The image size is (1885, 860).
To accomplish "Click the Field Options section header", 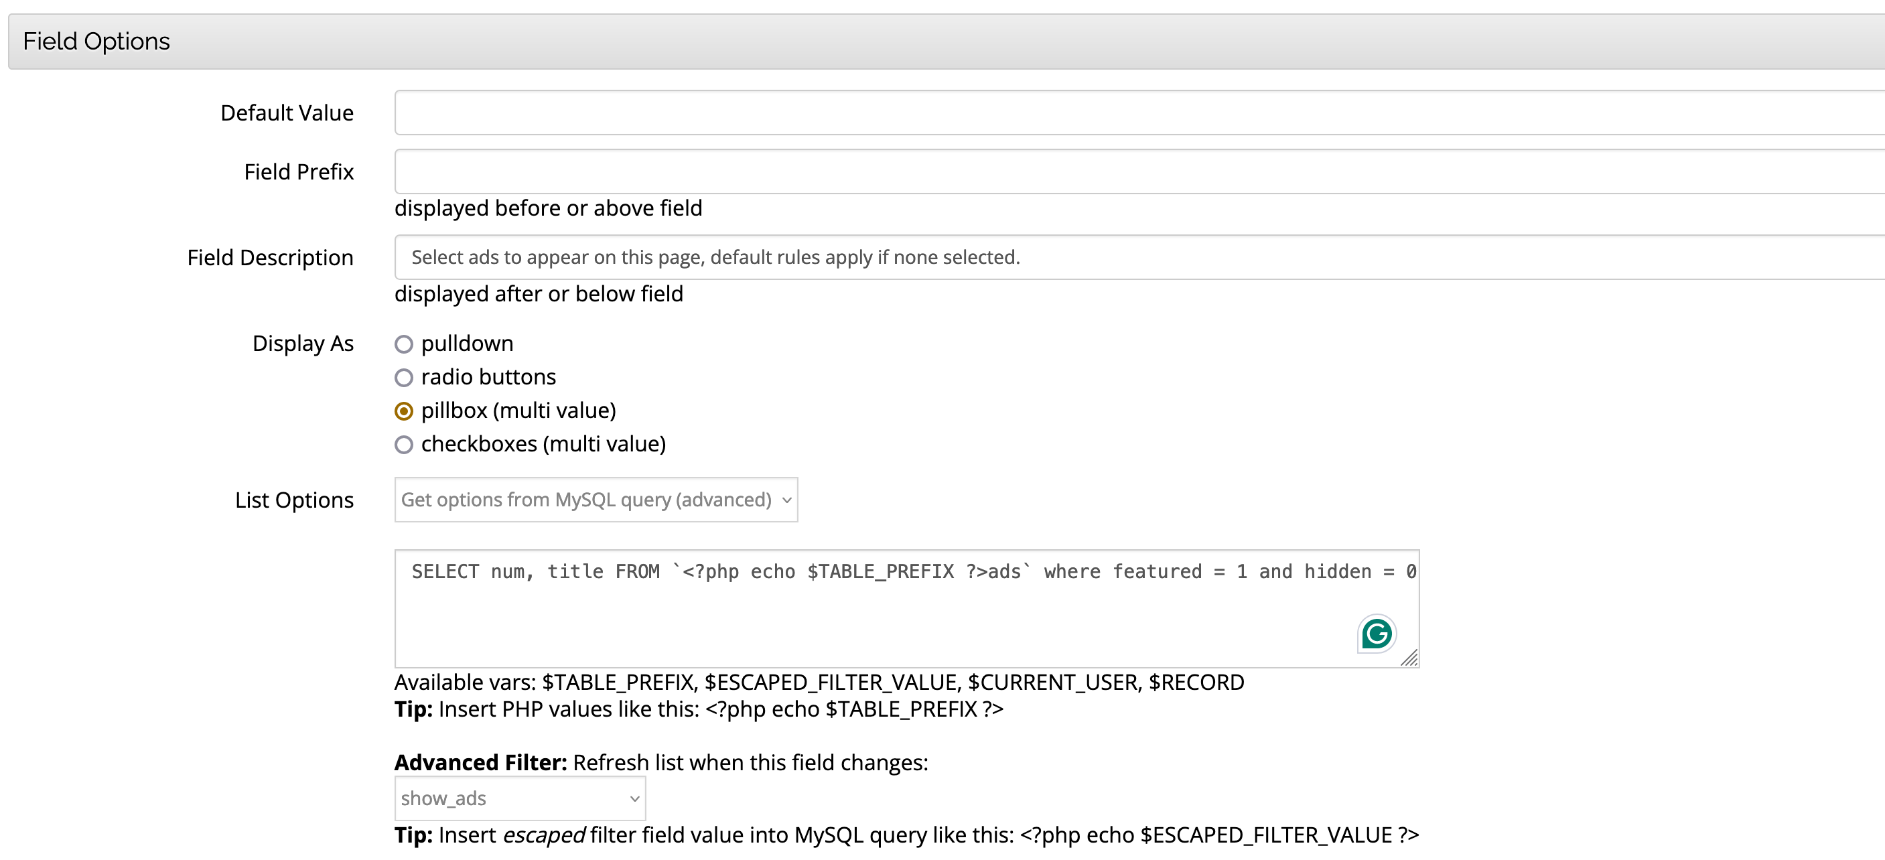I will point(96,42).
